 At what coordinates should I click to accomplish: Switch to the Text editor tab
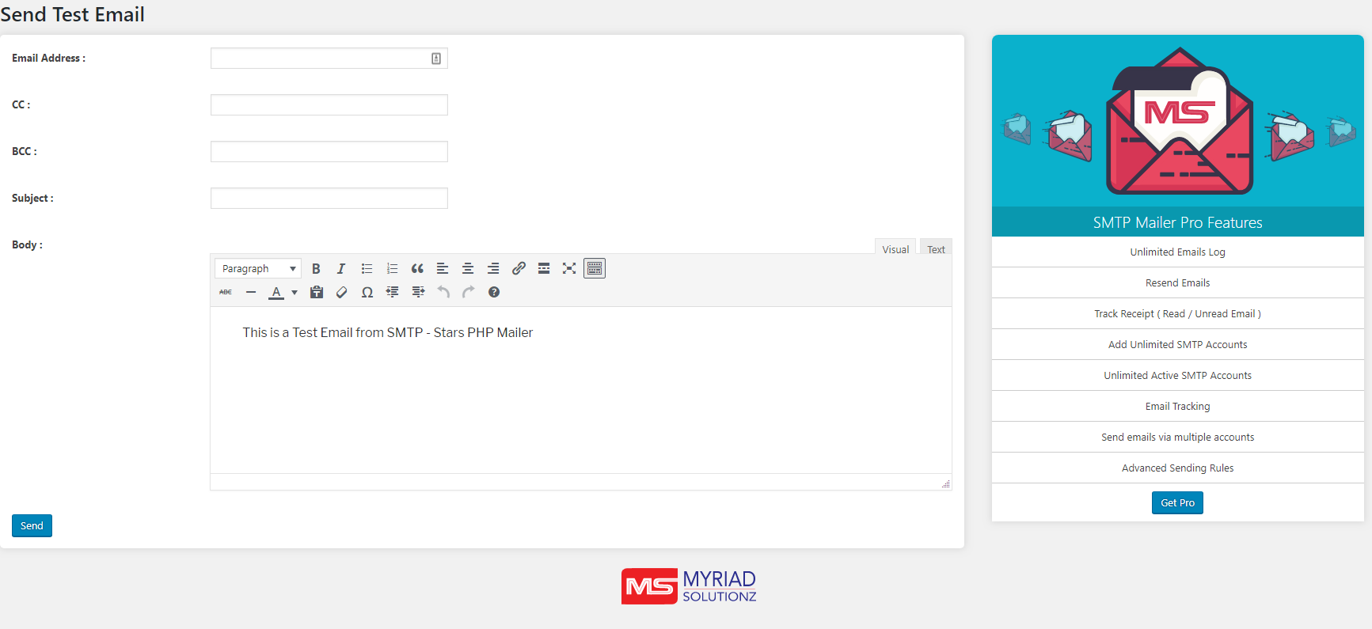[x=936, y=248]
